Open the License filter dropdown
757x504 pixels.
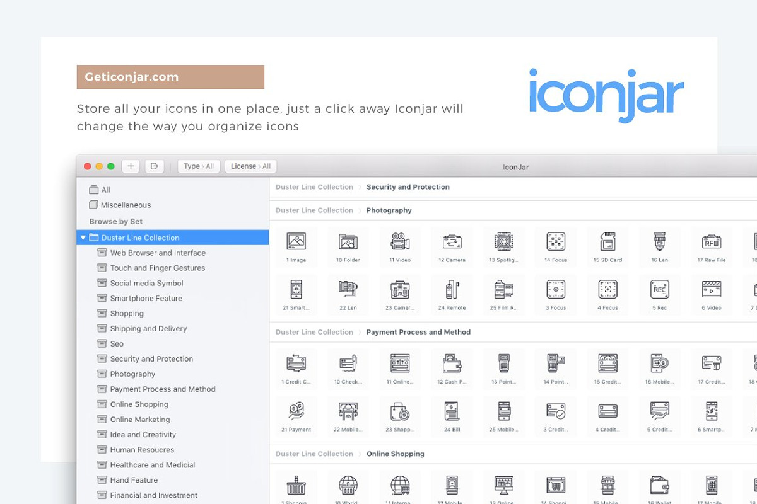250,166
